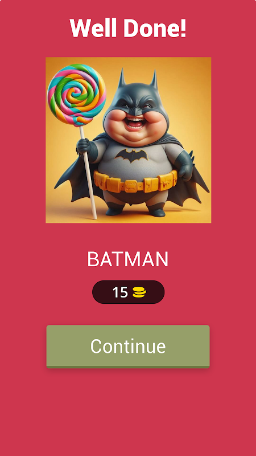
Task: Tap Batman's laughing face
Action: (x=136, y=117)
